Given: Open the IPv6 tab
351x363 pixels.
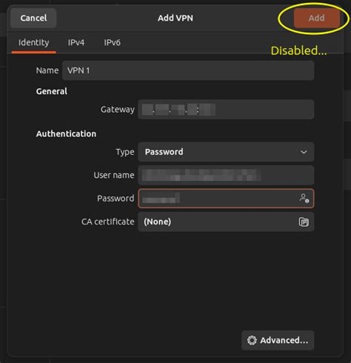Looking at the screenshot, I should pyautogui.click(x=112, y=43).
